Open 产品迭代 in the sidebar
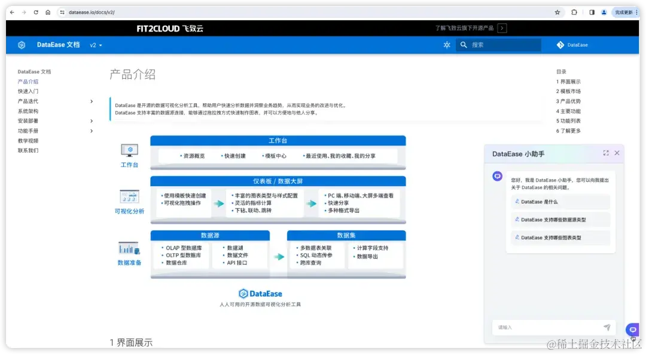646x354 pixels. pyautogui.click(x=28, y=101)
